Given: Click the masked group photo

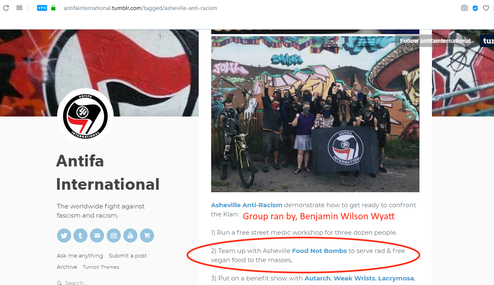Looking at the screenshot, I should (315, 114).
